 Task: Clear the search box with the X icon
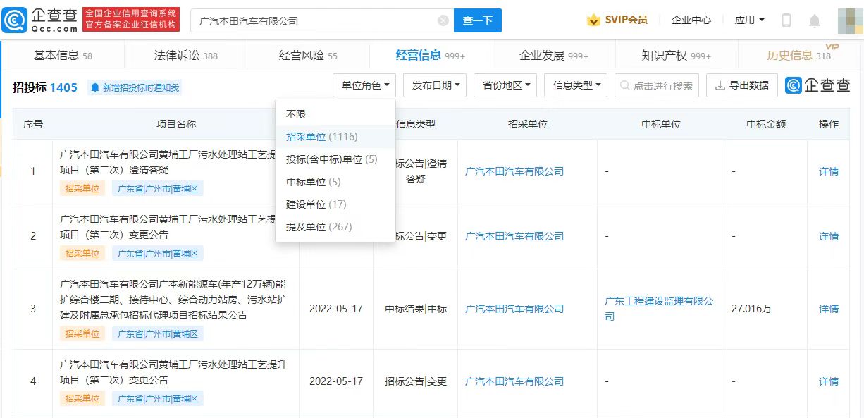(x=443, y=20)
